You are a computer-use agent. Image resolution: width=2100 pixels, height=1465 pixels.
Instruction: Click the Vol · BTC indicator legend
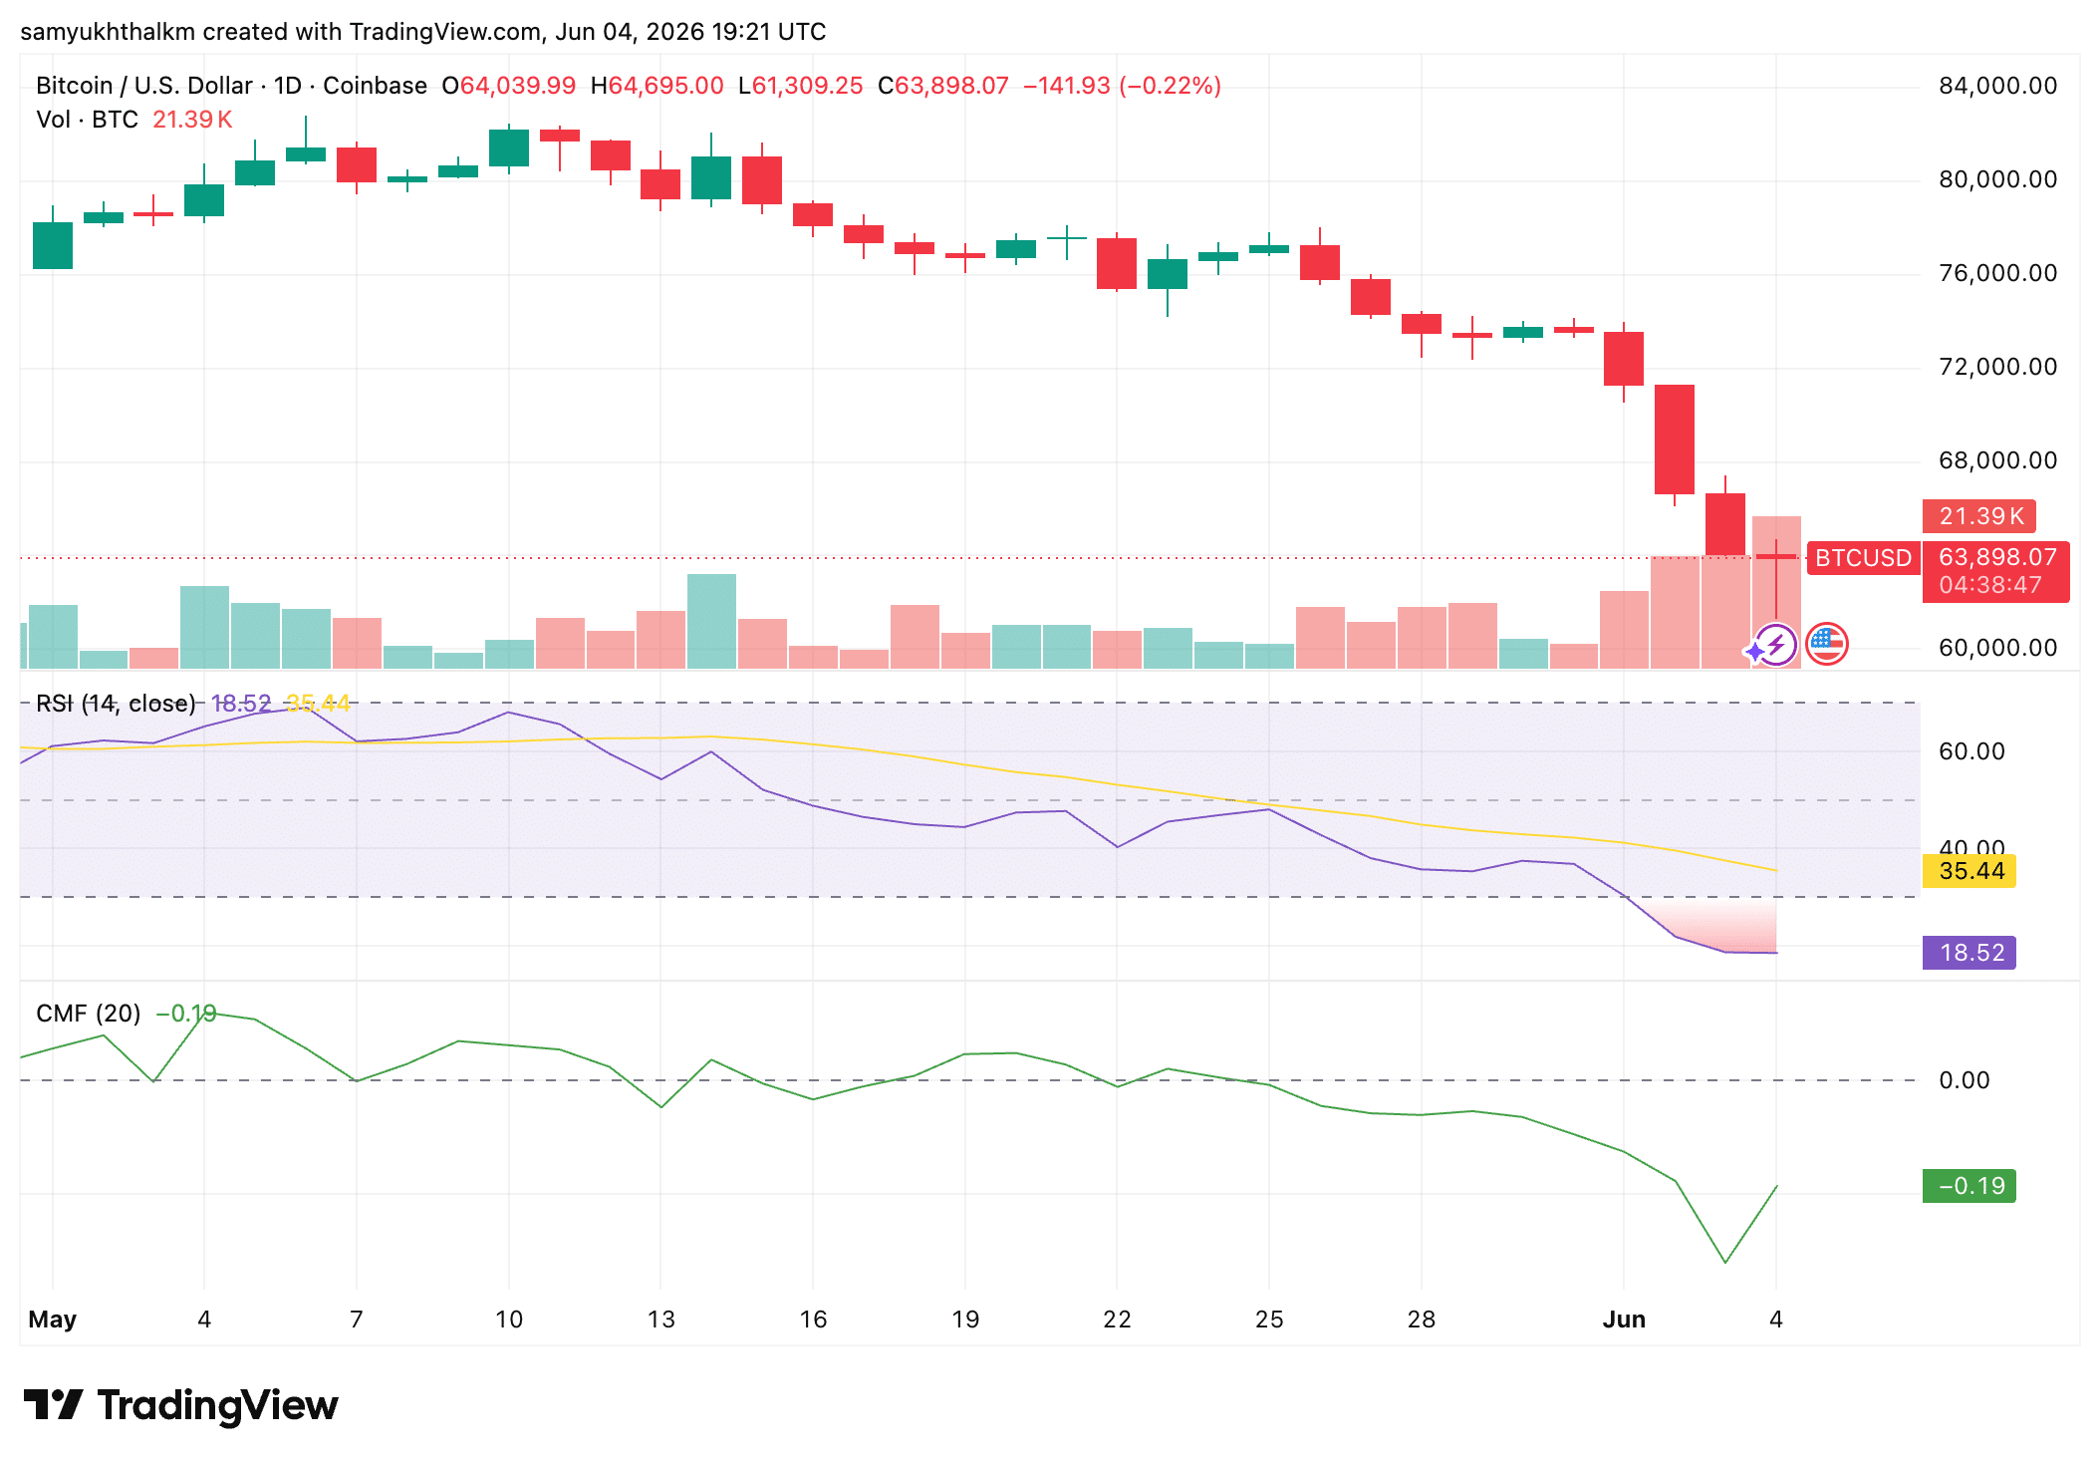coord(87,120)
